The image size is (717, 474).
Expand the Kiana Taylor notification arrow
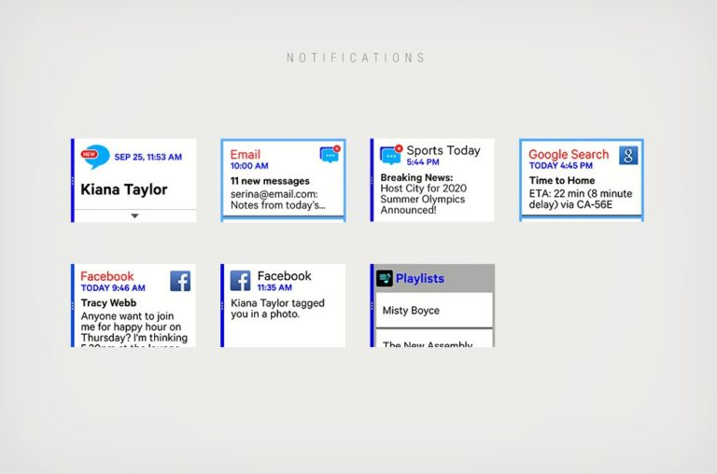[134, 216]
